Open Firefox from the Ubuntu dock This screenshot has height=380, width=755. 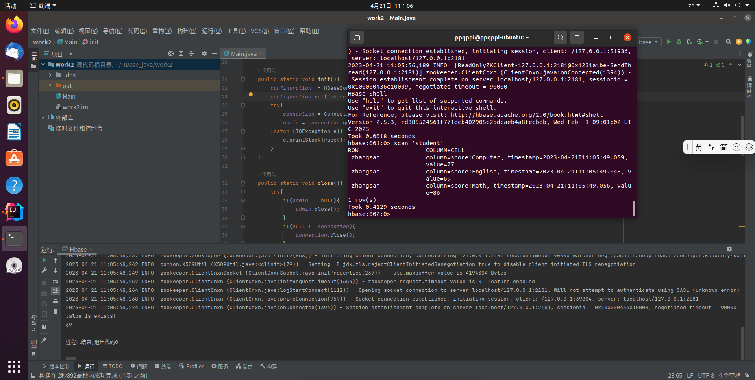coord(14,25)
